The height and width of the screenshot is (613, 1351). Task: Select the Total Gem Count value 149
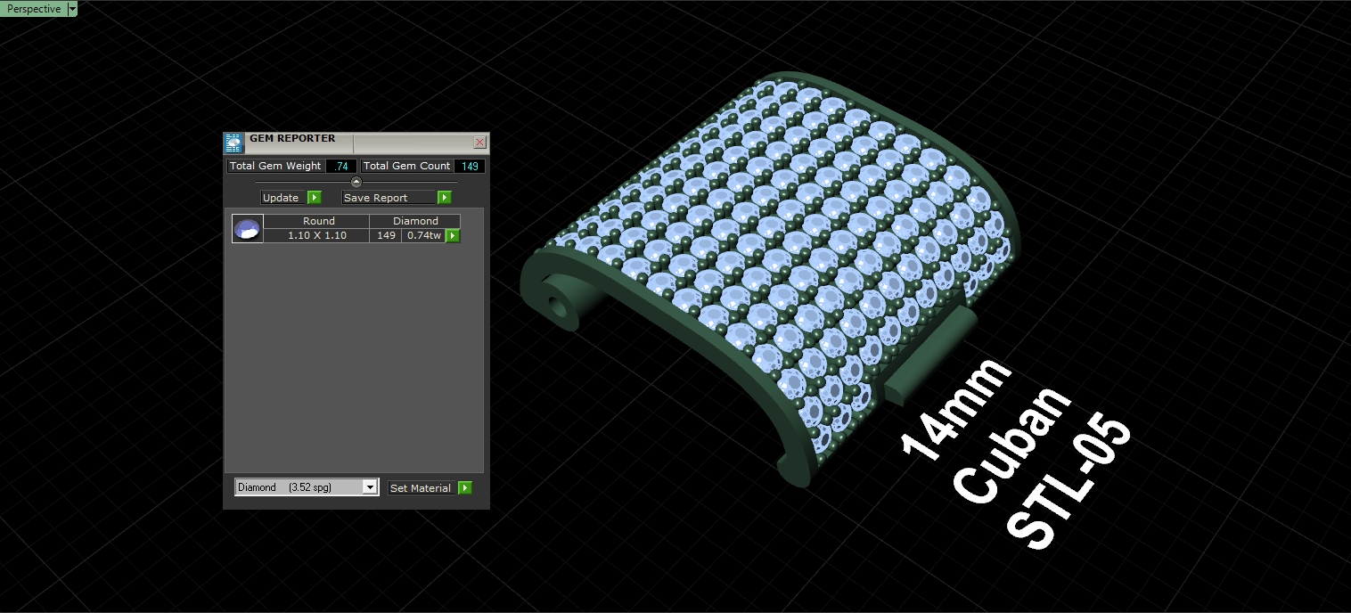click(x=470, y=167)
